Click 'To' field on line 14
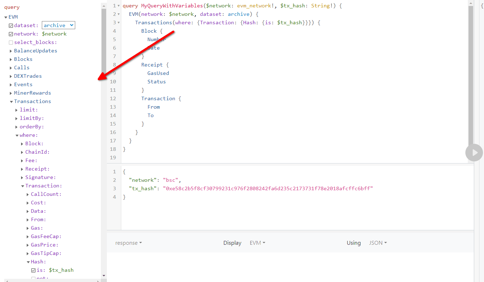The width and height of the screenshot is (484, 282). 150,116
